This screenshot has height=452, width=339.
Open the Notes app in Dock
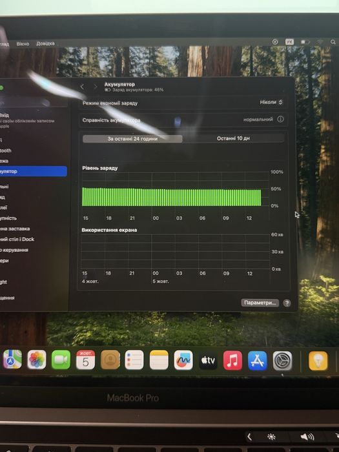pyautogui.click(x=159, y=360)
